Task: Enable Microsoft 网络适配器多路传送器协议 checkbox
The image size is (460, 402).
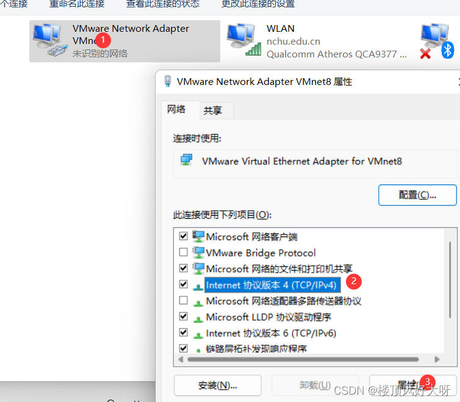Action: point(184,301)
